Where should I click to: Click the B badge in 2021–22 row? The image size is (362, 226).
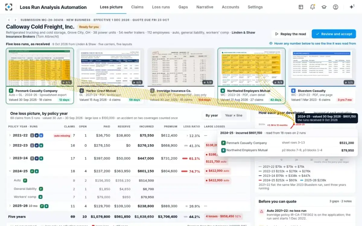click(x=41, y=136)
